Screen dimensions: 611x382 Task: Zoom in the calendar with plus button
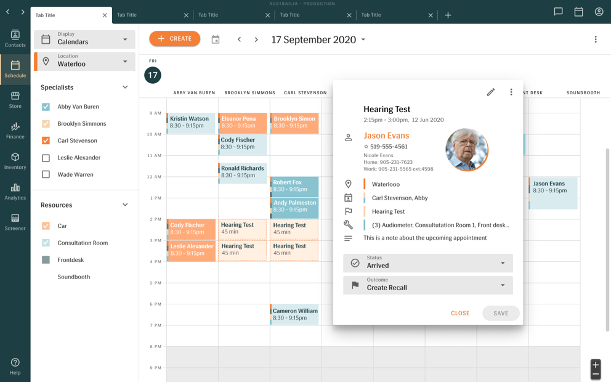click(x=596, y=365)
